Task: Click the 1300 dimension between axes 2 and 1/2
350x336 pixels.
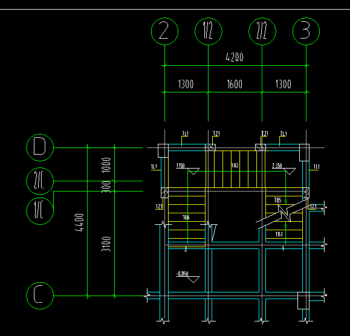Action: pyautogui.click(x=186, y=84)
